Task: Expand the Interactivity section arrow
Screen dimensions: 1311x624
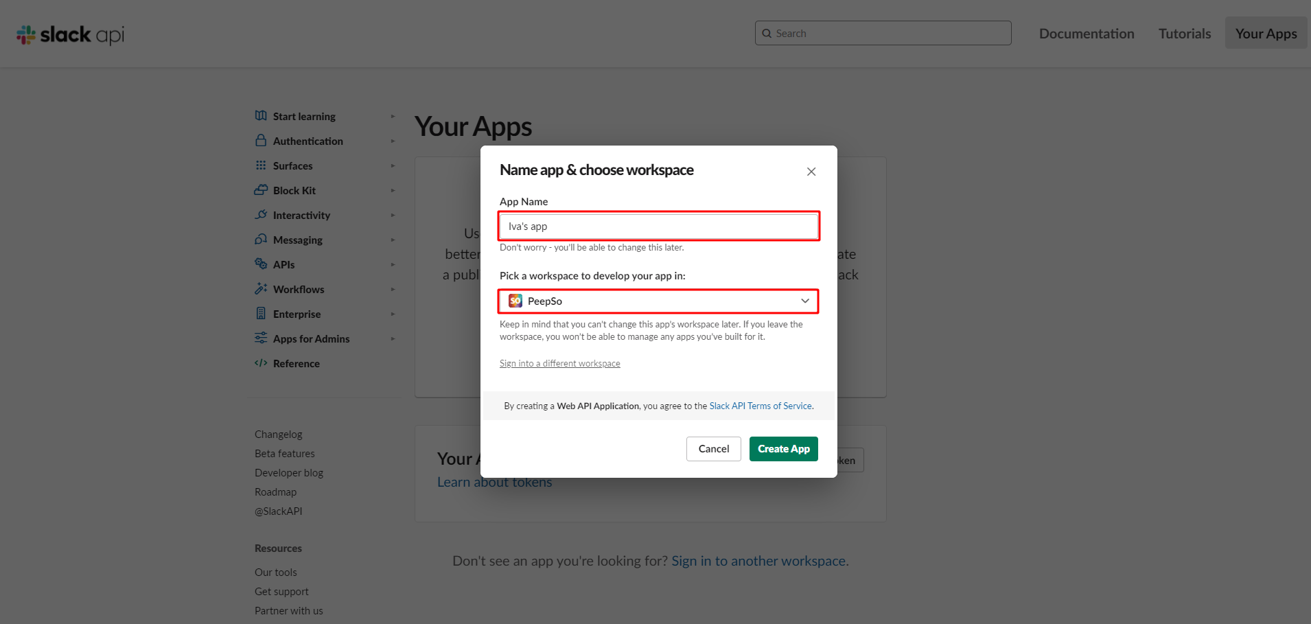Action: 393,215
